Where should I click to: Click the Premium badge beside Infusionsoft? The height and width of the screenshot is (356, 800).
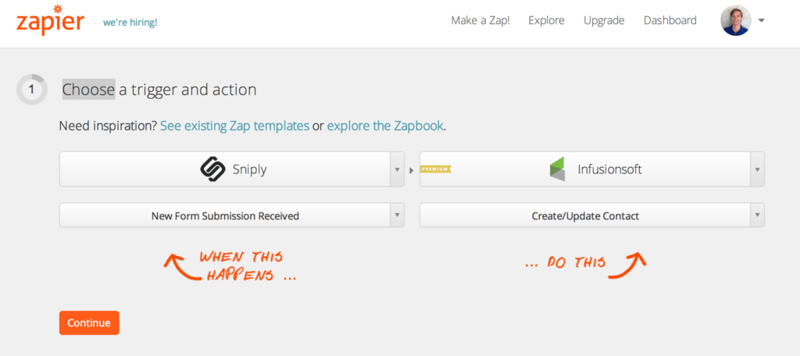tap(436, 169)
